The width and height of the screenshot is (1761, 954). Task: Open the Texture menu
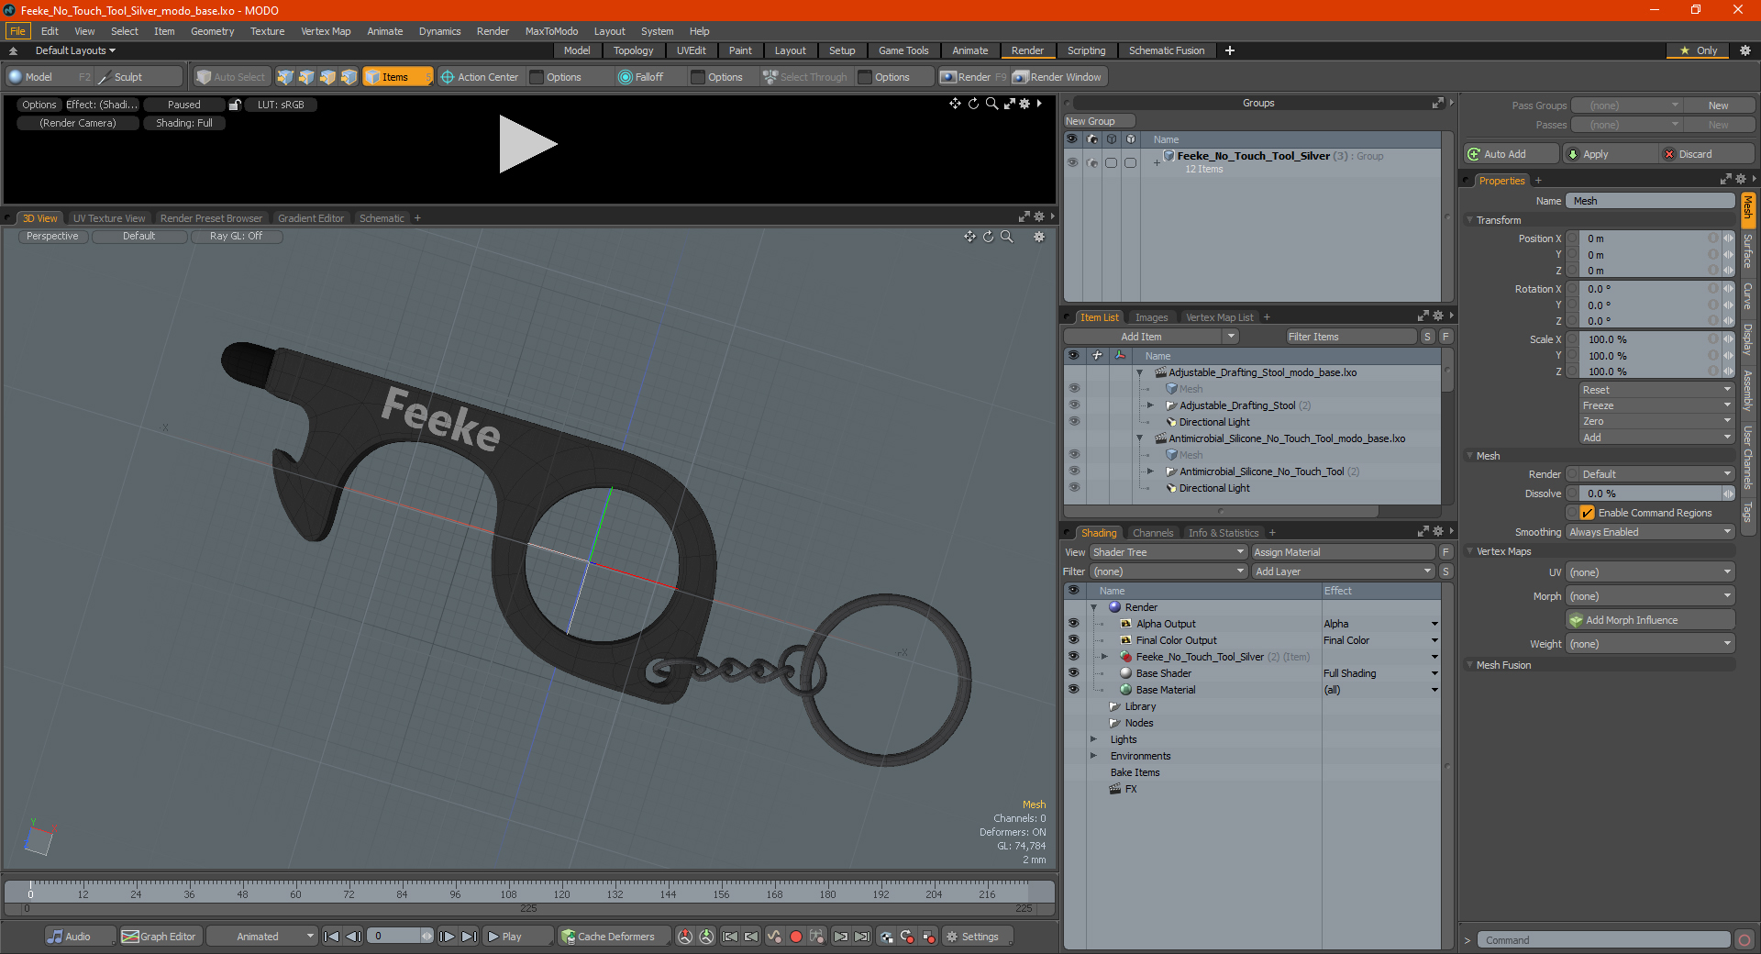(267, 31)
